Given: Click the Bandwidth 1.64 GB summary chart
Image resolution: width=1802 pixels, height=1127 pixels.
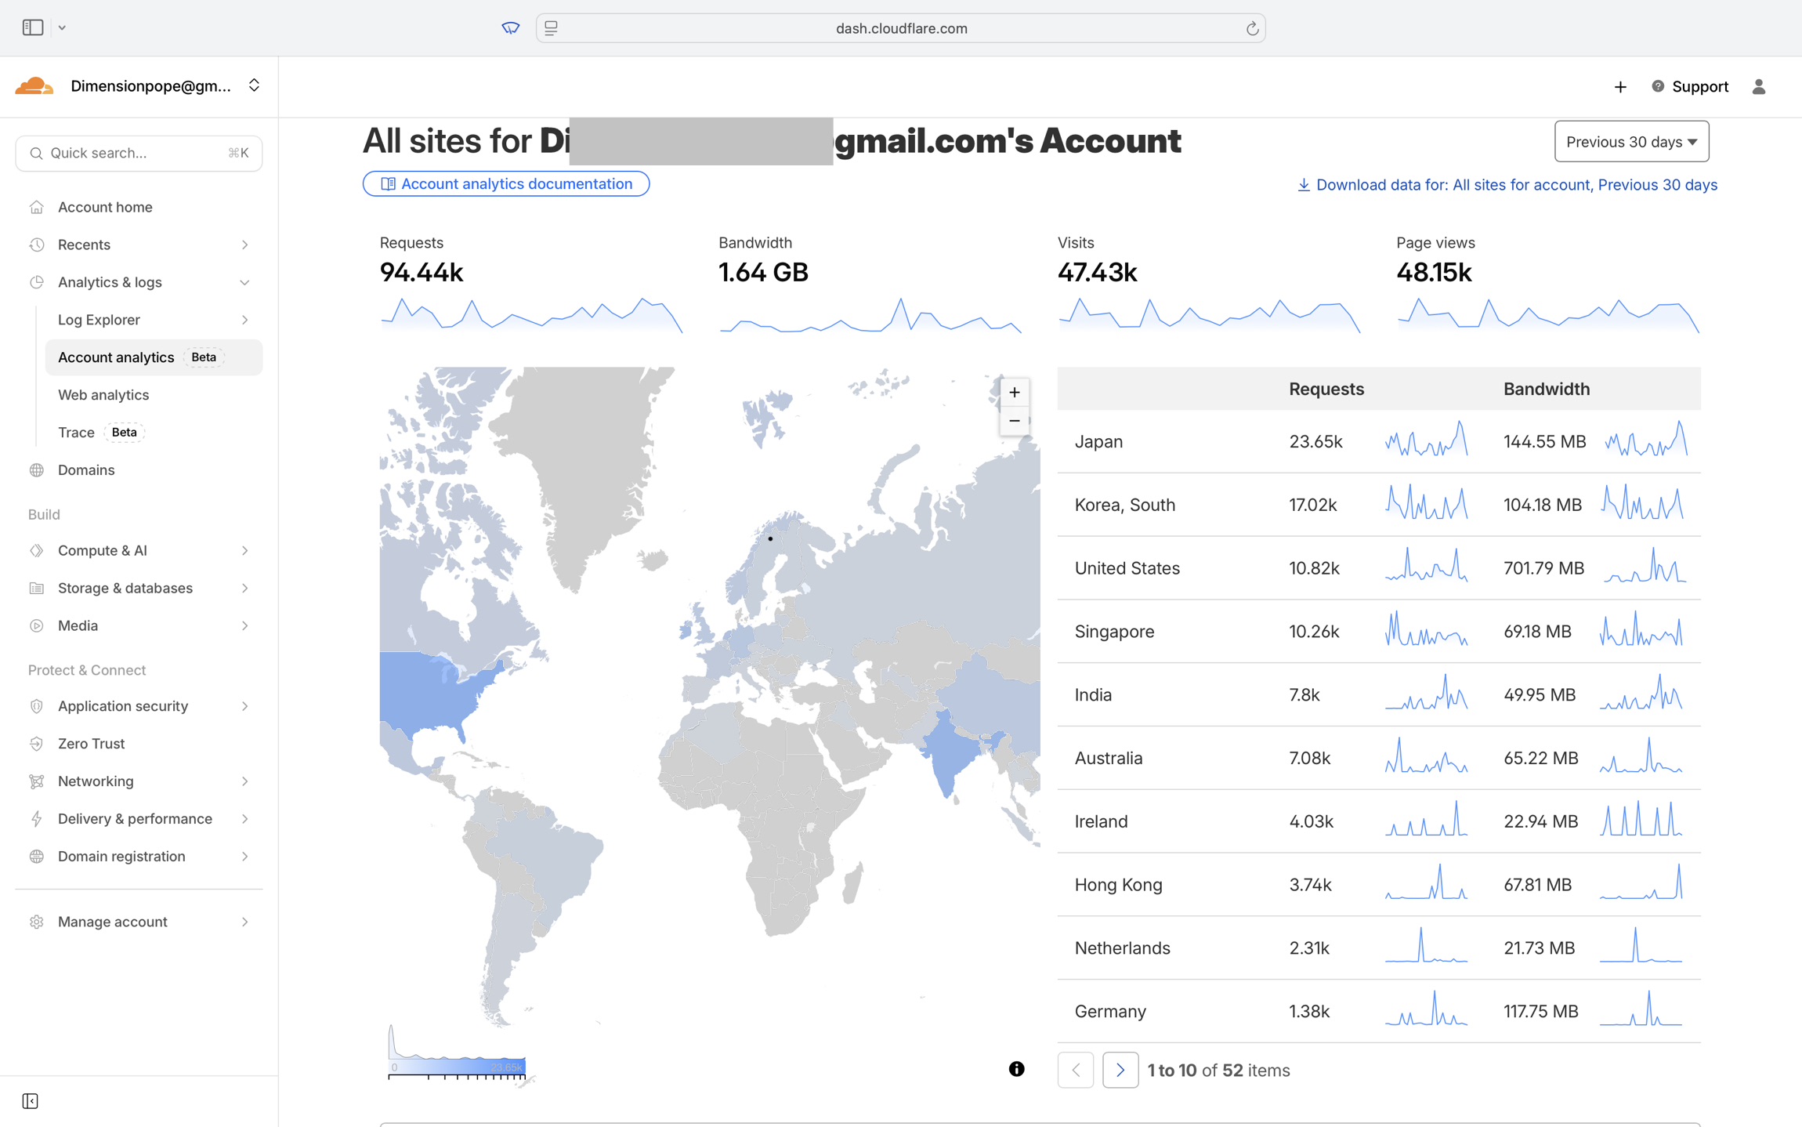Looking at the screenshot, I should click(870, 315).
